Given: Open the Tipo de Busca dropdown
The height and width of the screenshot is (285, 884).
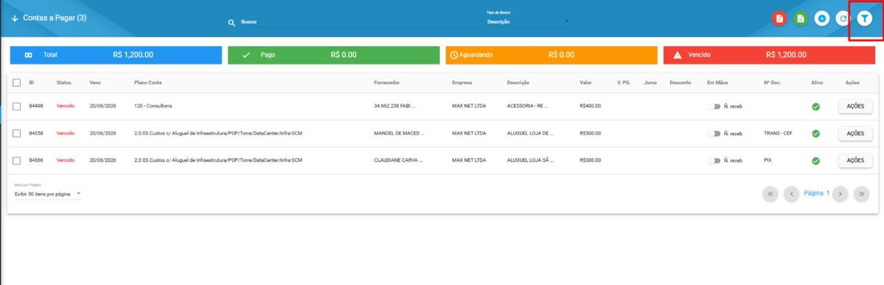Looking at the screenshot, I should [528, 22].
